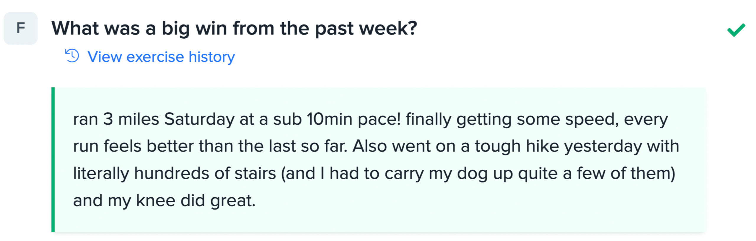756x241 pixels.
Task: Click the clock history icon
Action: 72,56
